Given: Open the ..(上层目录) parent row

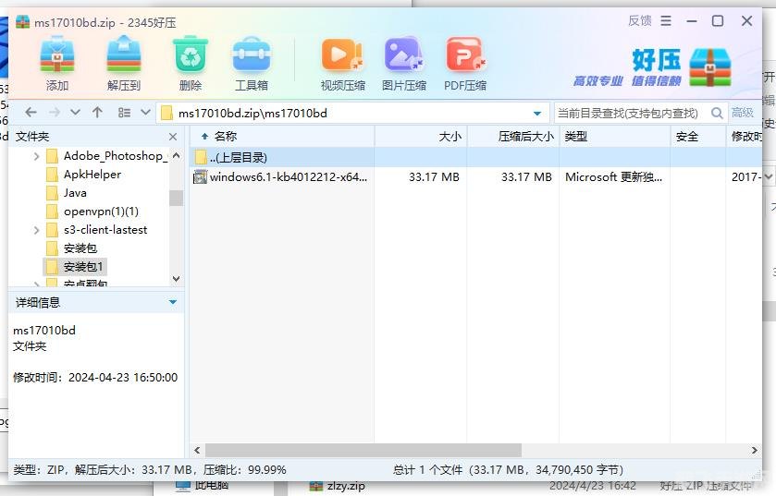Looking at the screenshot, I should click(x=475, y=158).
